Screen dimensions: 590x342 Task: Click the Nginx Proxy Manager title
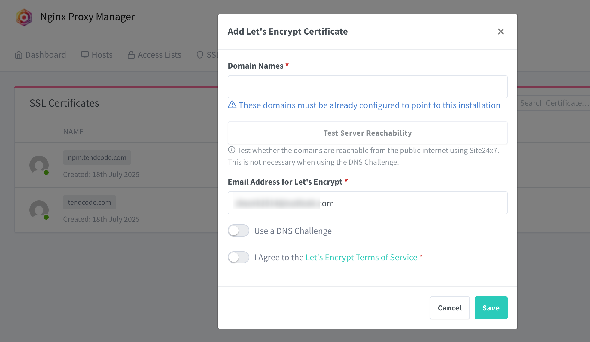(87, 17)
